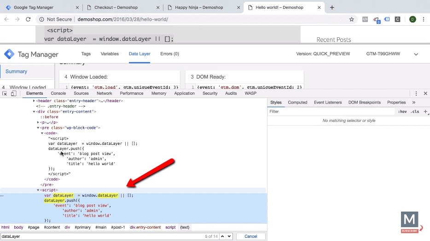The height and width of the screenshot is (241, 430).
Task: Show more Styles pane tabs
Action: (x=414, y=103)
